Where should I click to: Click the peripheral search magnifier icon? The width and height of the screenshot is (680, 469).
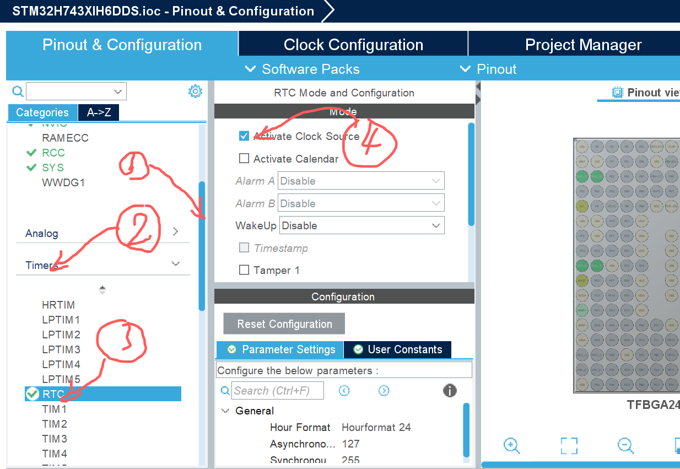18,91
